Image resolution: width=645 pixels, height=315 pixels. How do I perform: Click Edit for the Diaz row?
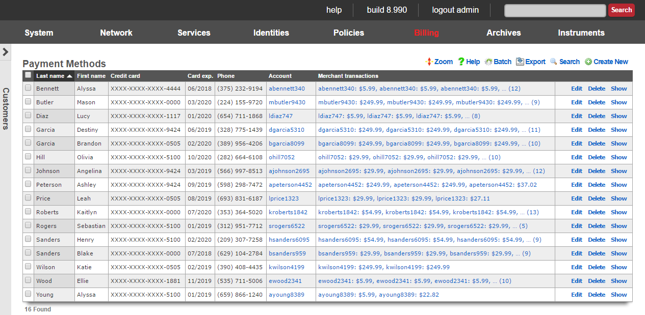click(576, 116)
